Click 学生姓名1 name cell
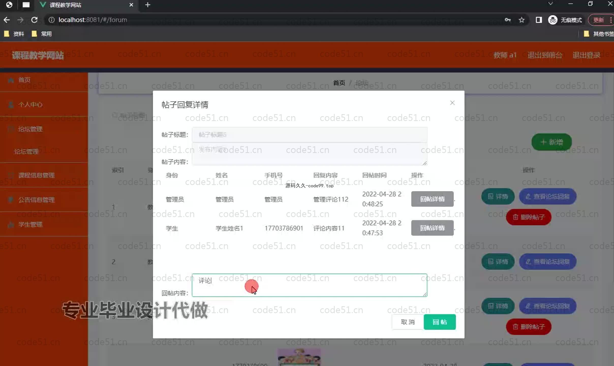Screen dimensions: 614x366 (x=229, y=228)
